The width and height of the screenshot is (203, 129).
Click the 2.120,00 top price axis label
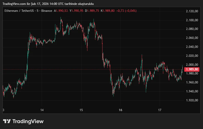pyautogui.click(x=192, y=11)
